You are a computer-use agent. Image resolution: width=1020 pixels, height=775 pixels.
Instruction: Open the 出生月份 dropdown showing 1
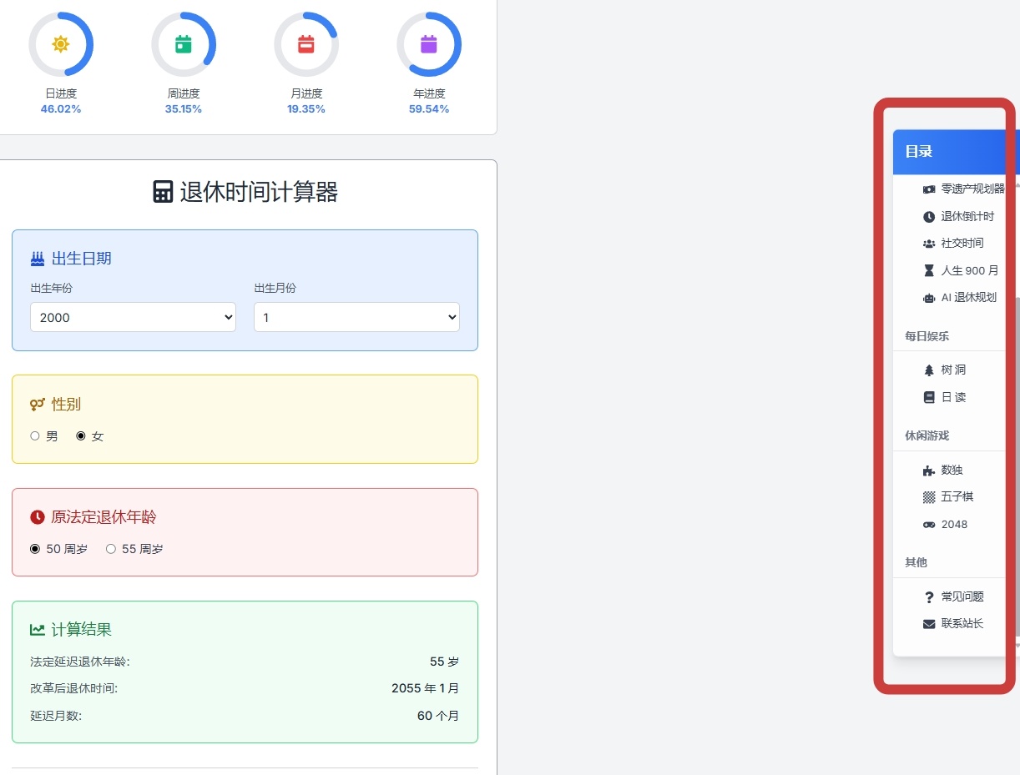coord(357,317)
